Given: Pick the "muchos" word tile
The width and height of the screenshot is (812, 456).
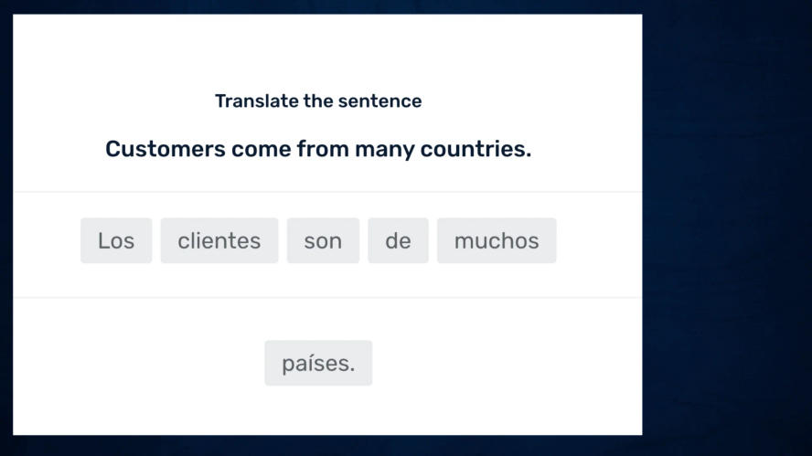Looking at the screenshot, I should pos(497,240).
